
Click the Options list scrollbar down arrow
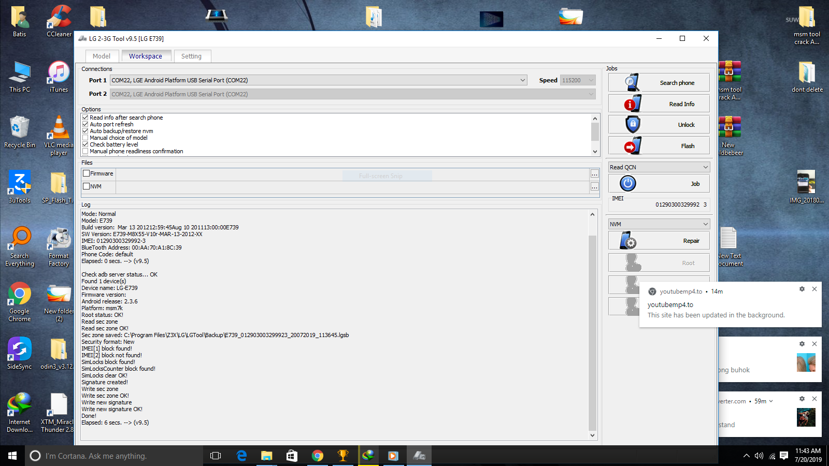tap(595, 152)
